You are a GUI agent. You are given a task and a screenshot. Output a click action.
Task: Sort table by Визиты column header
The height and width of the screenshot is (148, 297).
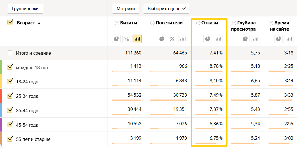coord(128,23)
